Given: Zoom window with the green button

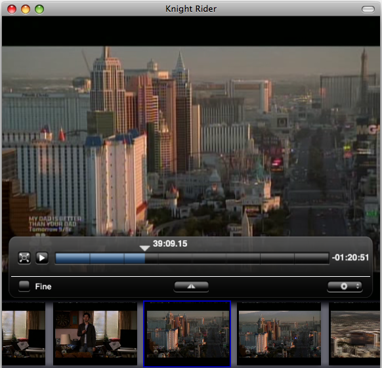Looking at the screenshot, I should (x=39, y=9).
